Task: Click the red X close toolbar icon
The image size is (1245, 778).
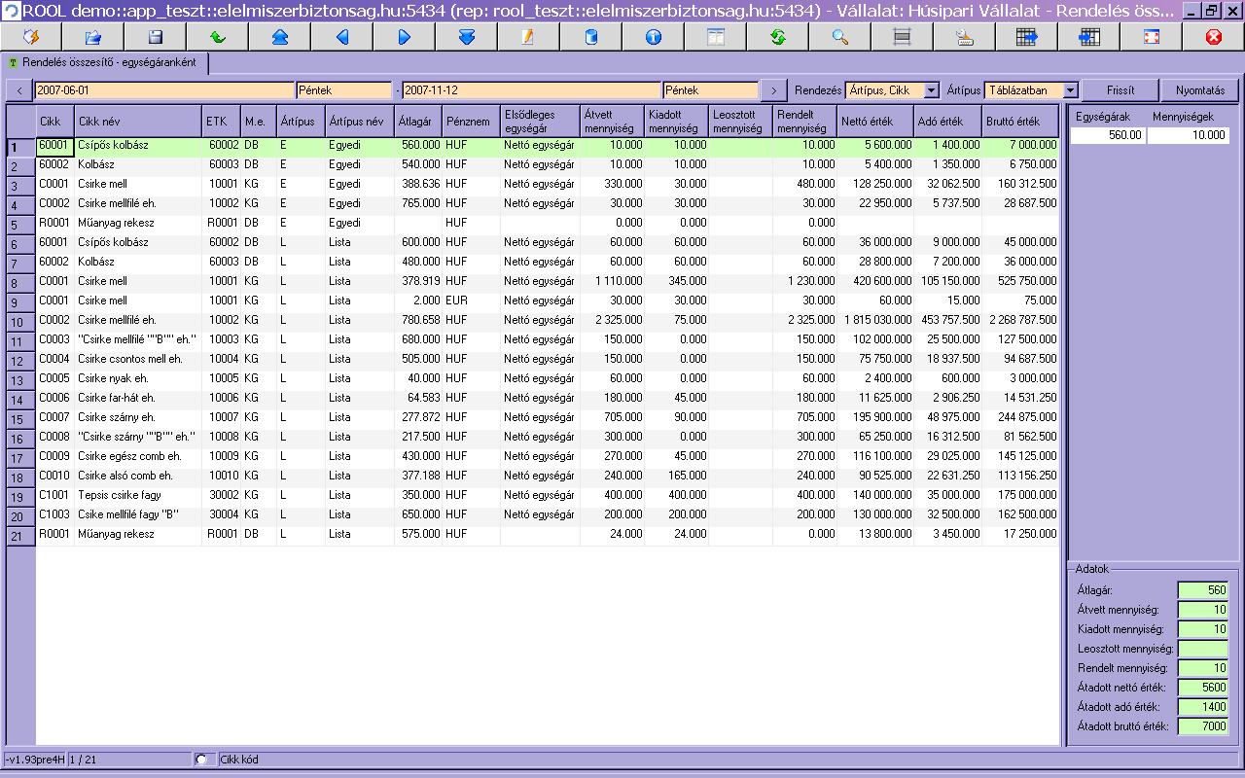Action: coord(1213,37)
